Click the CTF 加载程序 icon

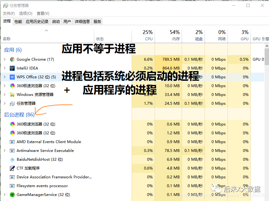point(12,168)
